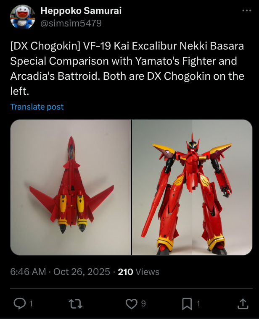Open the Heppoko Samurai display name

(81, 10)
